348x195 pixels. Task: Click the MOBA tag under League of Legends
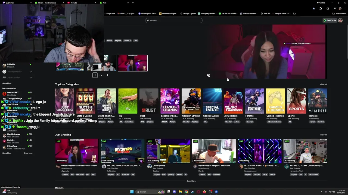click(165, 122)
